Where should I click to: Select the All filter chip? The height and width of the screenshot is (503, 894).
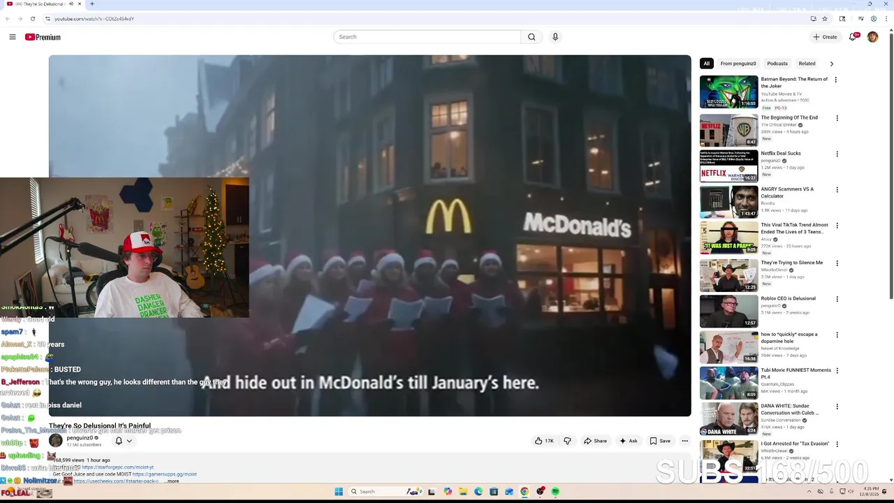pos(706,64)
